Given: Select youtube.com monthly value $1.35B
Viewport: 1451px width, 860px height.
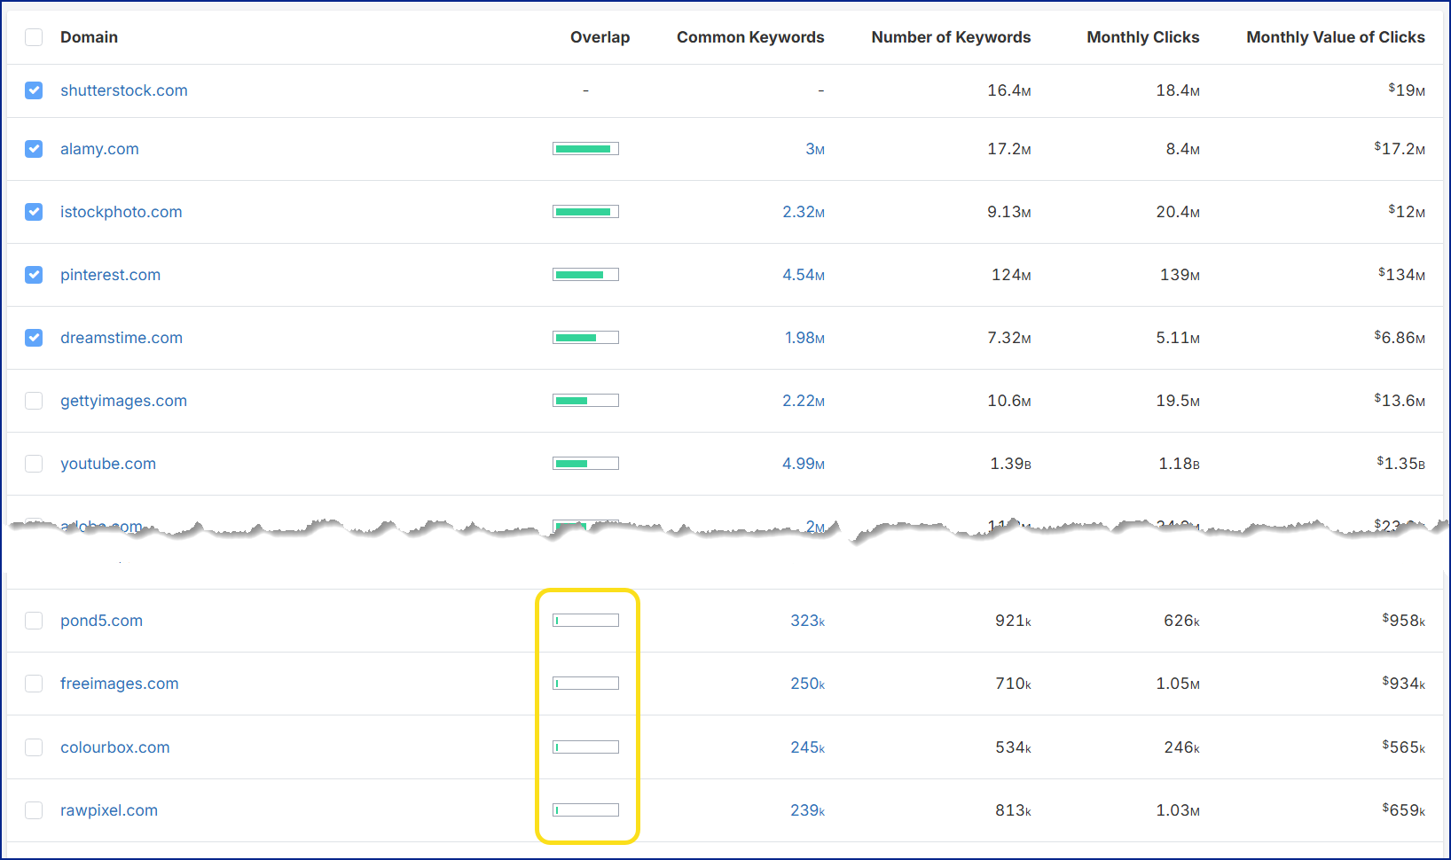Looking at the screenshot, I should (1401, 463).
